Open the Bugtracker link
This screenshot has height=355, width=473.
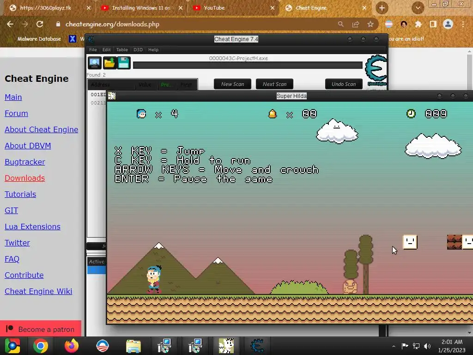(x=25, y=162)
